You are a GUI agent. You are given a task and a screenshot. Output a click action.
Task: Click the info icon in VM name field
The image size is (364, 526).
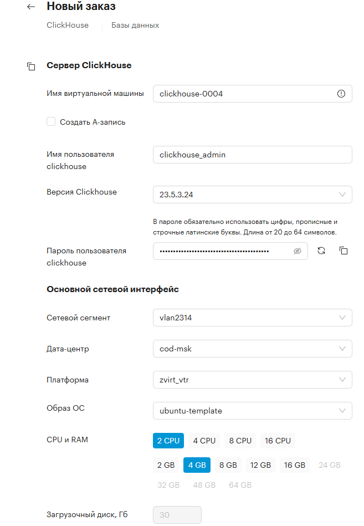tap(341, 94)
